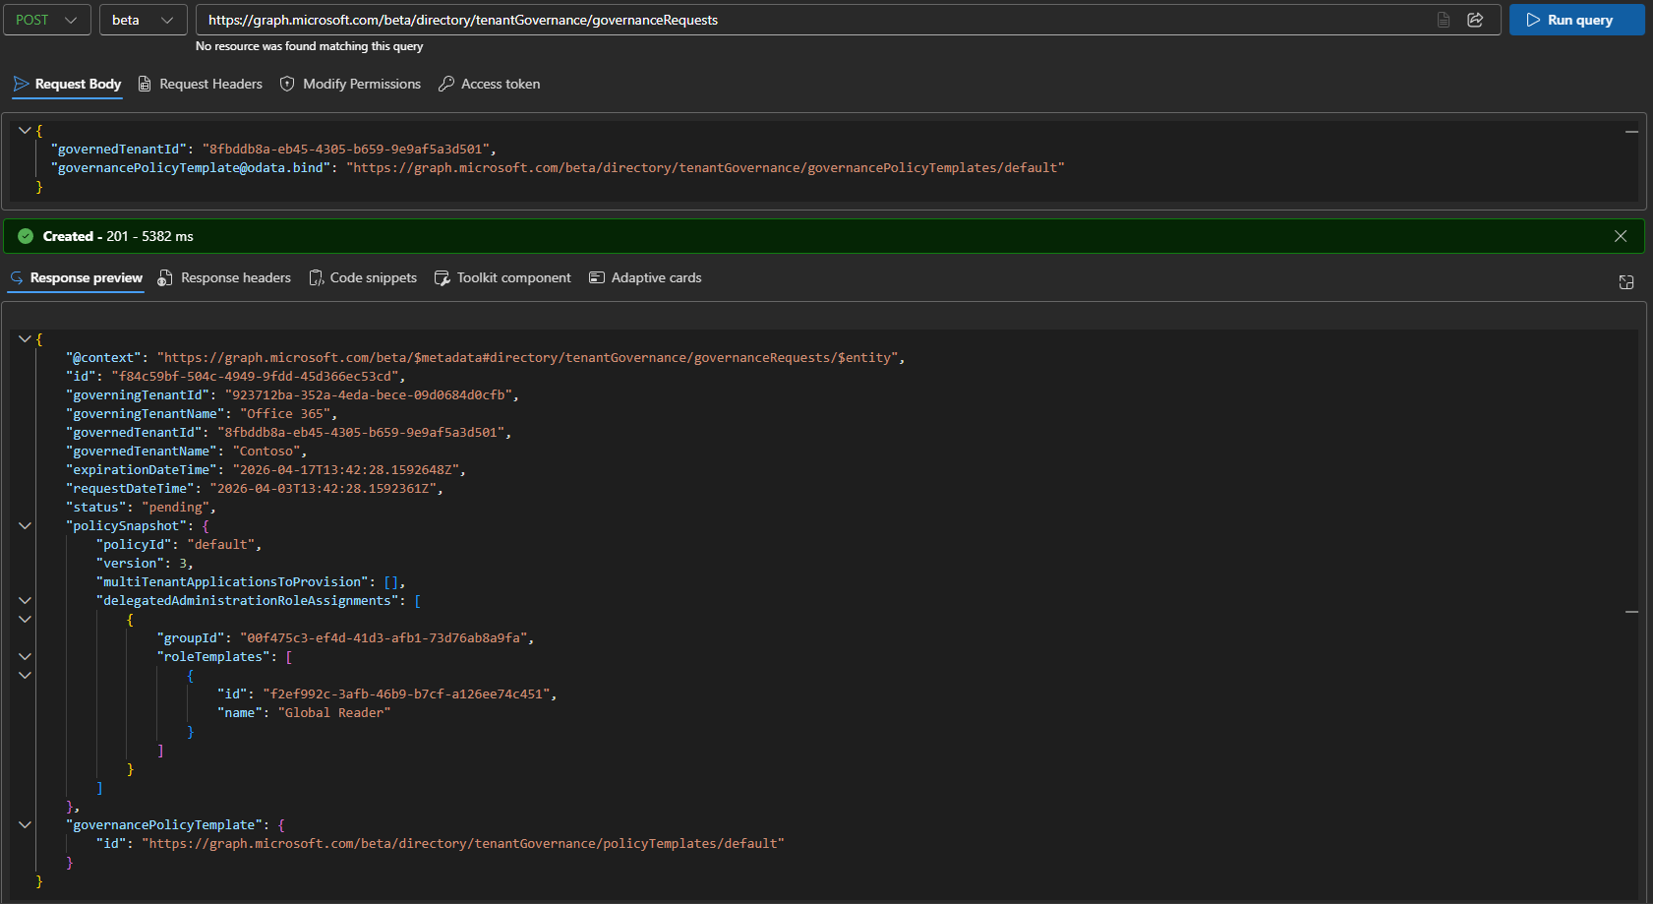
Task: Click the share query icon in URL bar
Action: 1475,20
